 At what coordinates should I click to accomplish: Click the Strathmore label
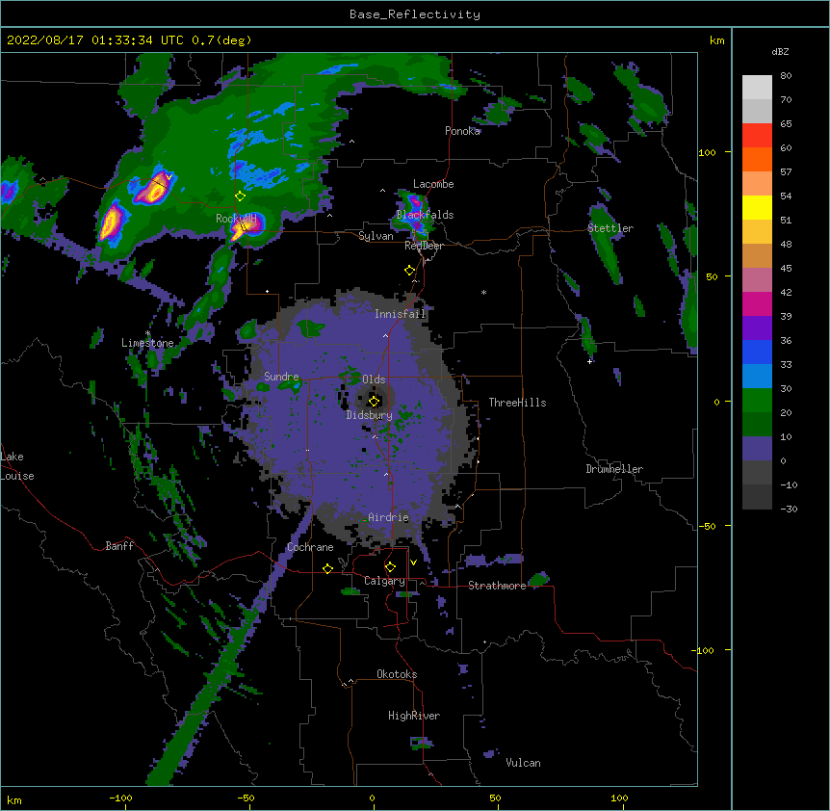click(497, 586)
